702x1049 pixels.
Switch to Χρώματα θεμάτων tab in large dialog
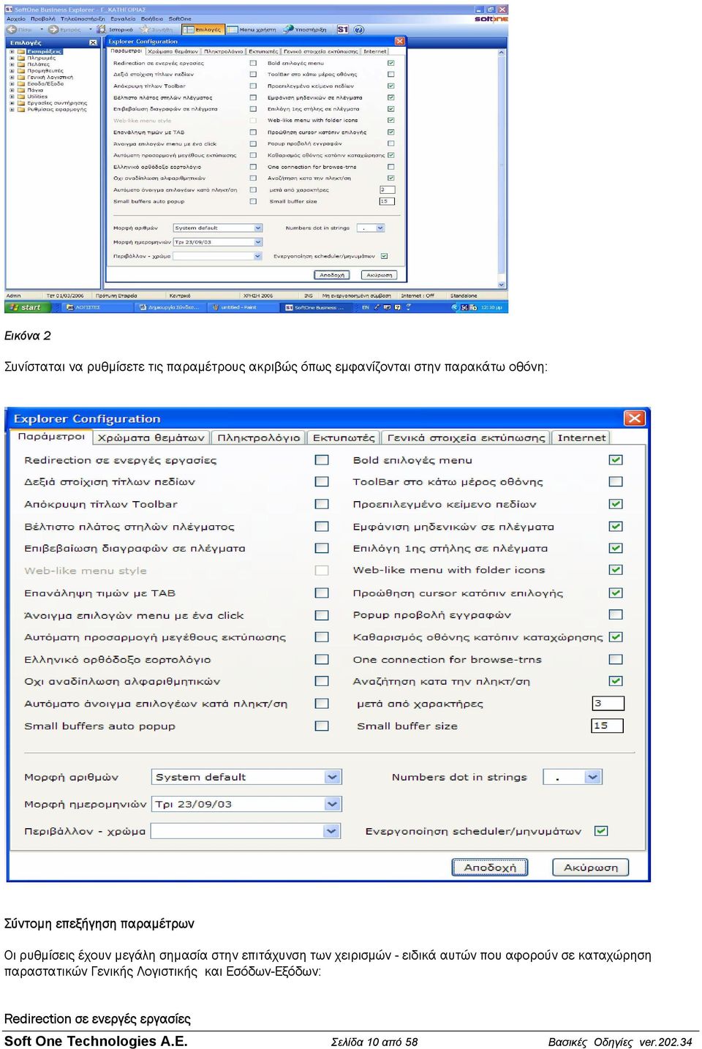(x=151, y=437)
